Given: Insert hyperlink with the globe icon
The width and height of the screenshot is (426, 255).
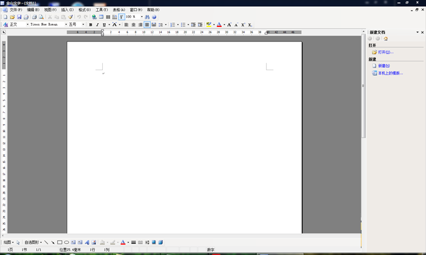Looking at the screenshot, I should pyautogui.click(x=94, y=17).
